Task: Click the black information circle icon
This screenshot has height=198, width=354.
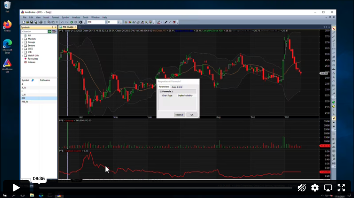Action: (x=80, y=22)
